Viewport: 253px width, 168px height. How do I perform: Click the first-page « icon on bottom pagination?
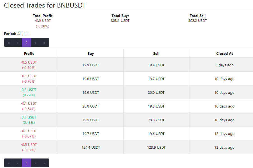pos(8,163)
